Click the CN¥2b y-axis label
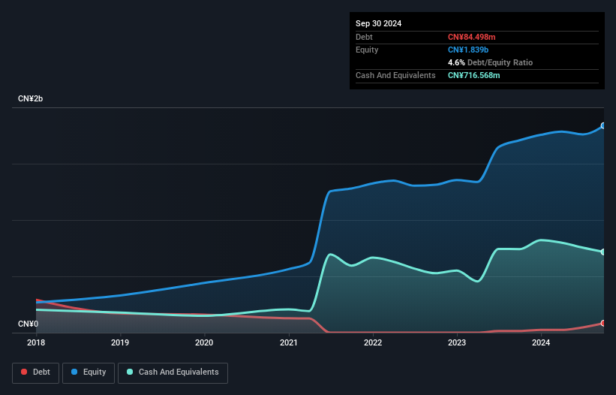This screenshot has height=395, width=616. (x=30, y=98)
